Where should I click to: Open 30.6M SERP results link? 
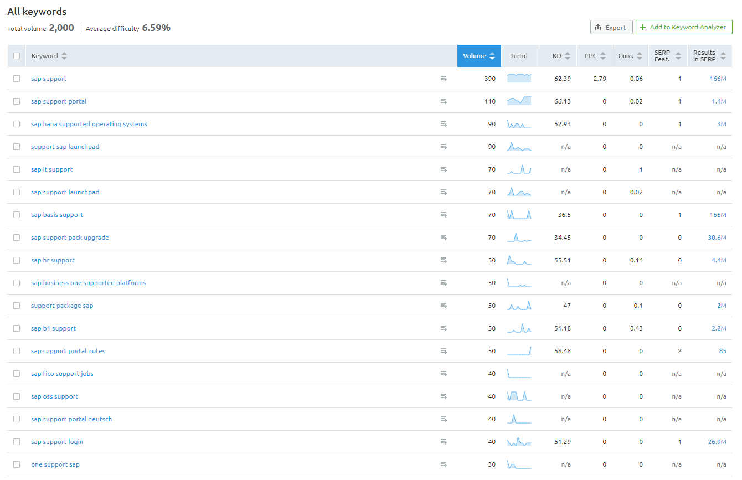coord(717,238)
